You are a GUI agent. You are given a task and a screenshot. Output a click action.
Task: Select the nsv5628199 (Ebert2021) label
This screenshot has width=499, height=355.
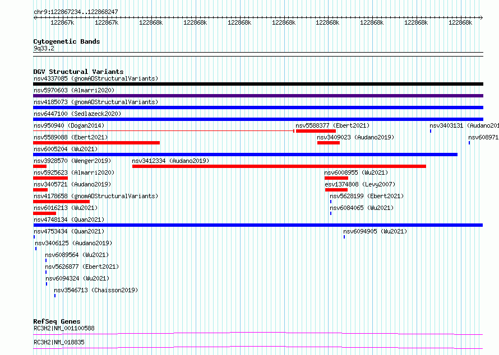click(367, 196)
